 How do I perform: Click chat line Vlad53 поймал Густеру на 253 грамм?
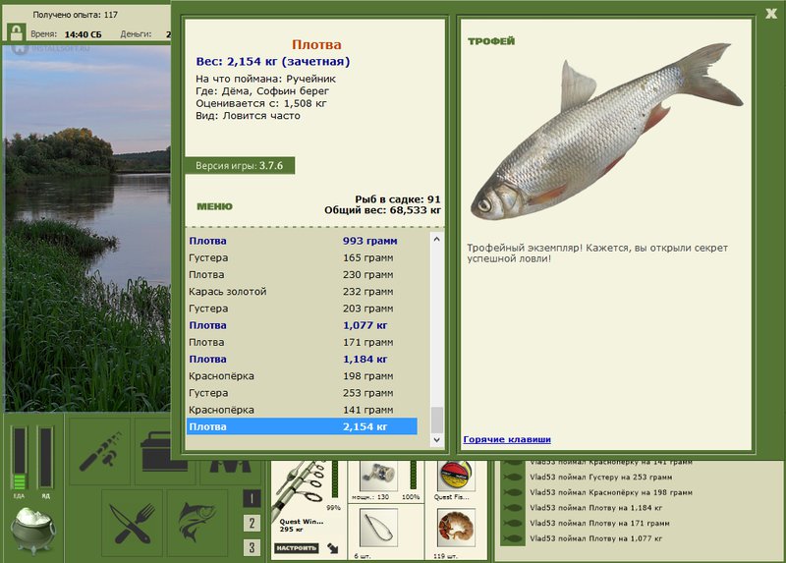[x=600, y=478]
